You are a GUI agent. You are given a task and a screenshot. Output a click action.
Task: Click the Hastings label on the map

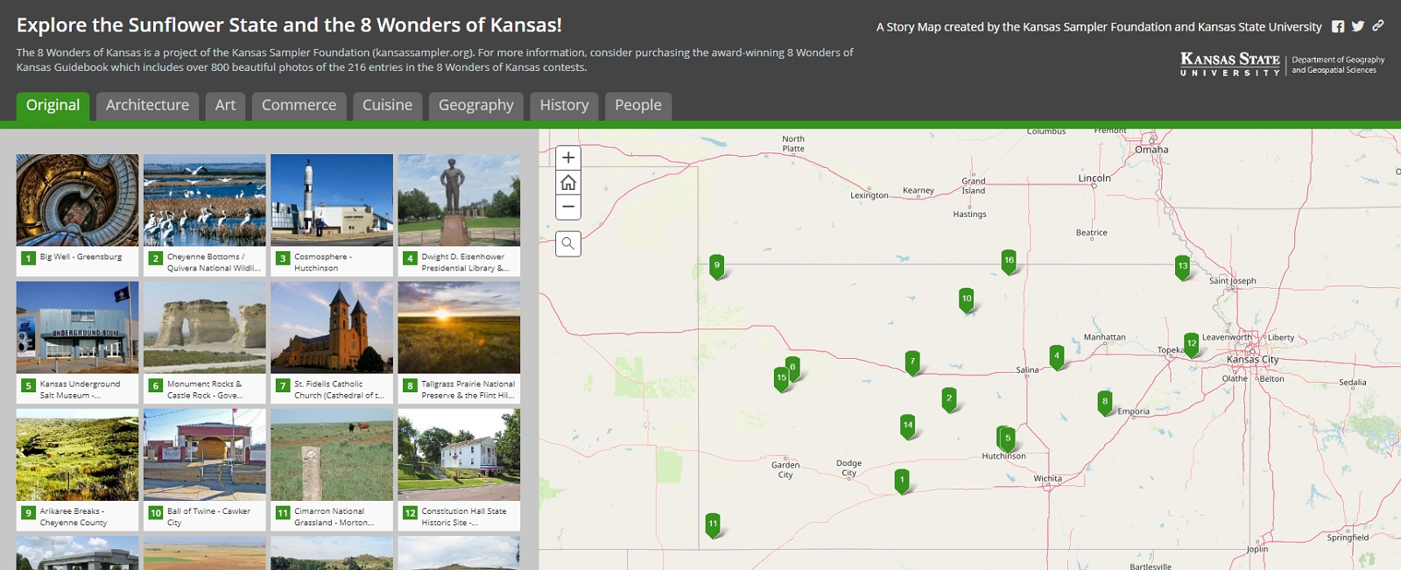tap(969, 215)
